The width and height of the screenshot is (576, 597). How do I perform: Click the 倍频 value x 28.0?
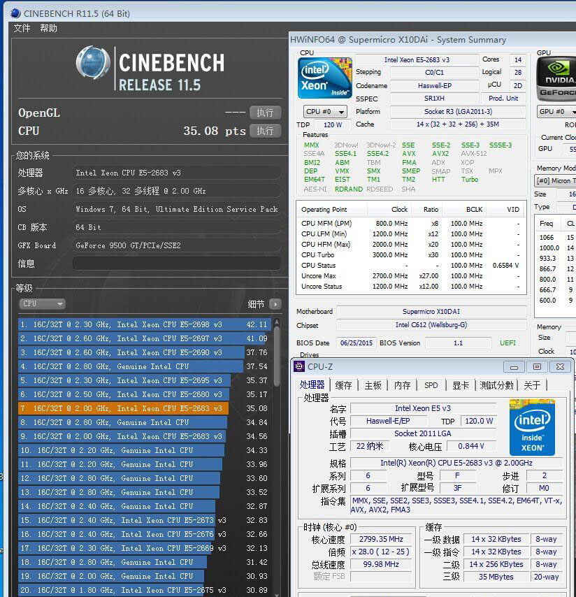[x=381, y=552]
